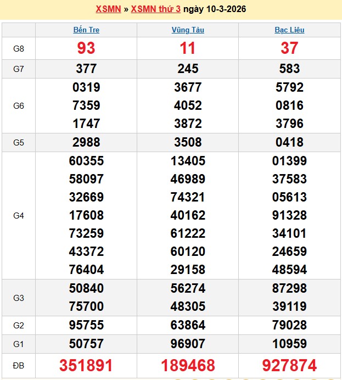Click Bến Tre special prize number 351891
This screenshot has height=380, width=342.
pyautogui.click(x=86, y=366)
